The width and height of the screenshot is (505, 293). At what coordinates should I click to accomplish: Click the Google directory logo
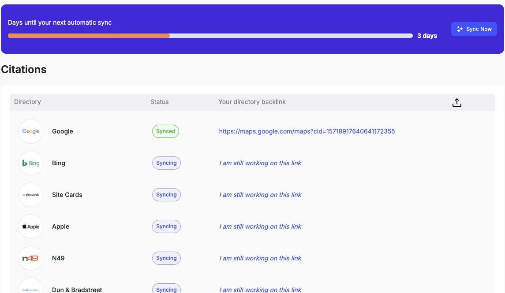(x=31, y=131)
